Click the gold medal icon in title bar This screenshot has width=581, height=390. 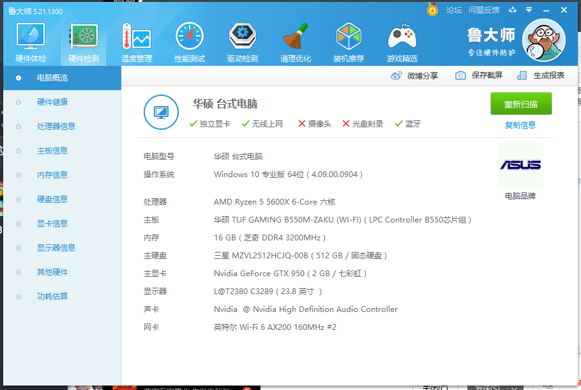click(x=432, y=10)
